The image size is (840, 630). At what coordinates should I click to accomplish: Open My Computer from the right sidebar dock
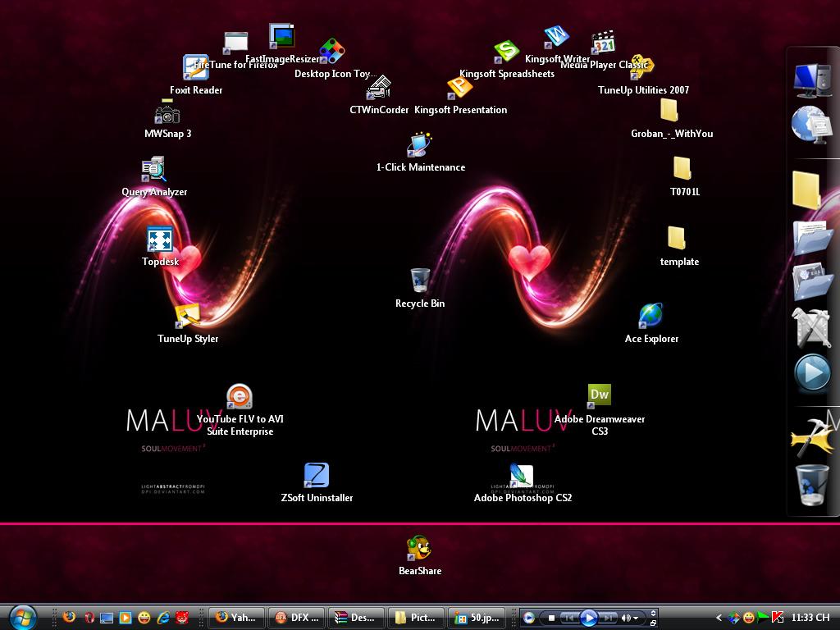tap(811, 80)
